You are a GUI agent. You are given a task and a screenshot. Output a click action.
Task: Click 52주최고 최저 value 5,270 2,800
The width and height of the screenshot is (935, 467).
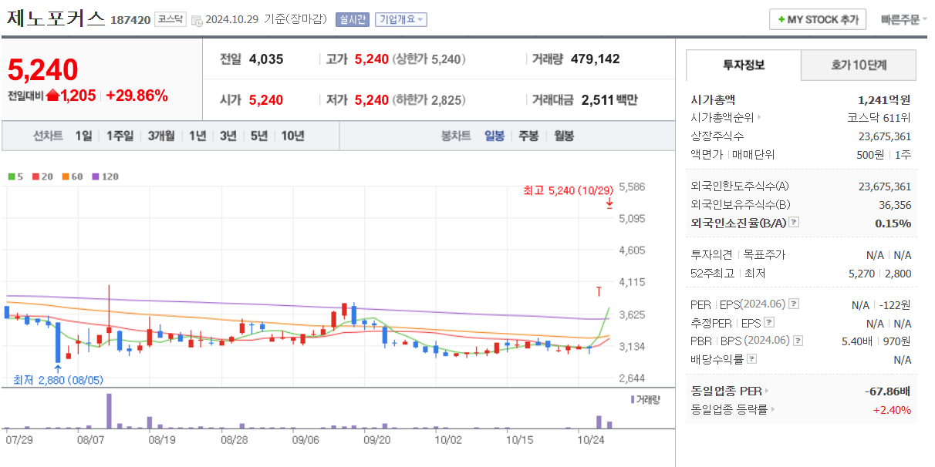881,273
